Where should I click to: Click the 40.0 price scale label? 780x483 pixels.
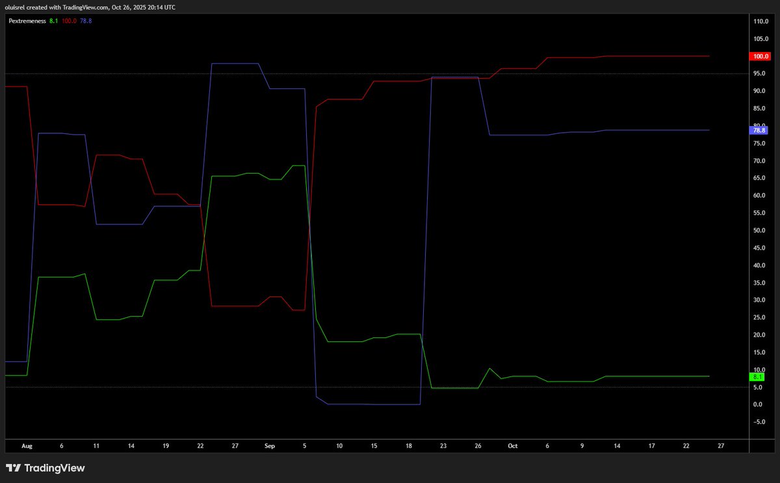(x=759, y=265)
